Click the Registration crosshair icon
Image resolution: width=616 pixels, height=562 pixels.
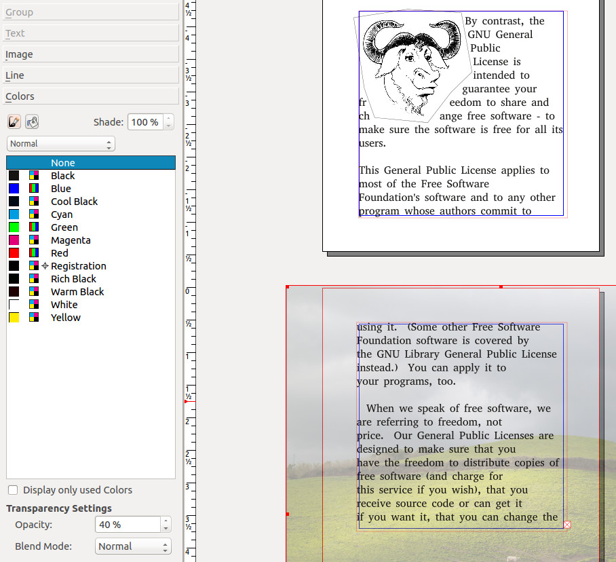click(x=45, y=266)
